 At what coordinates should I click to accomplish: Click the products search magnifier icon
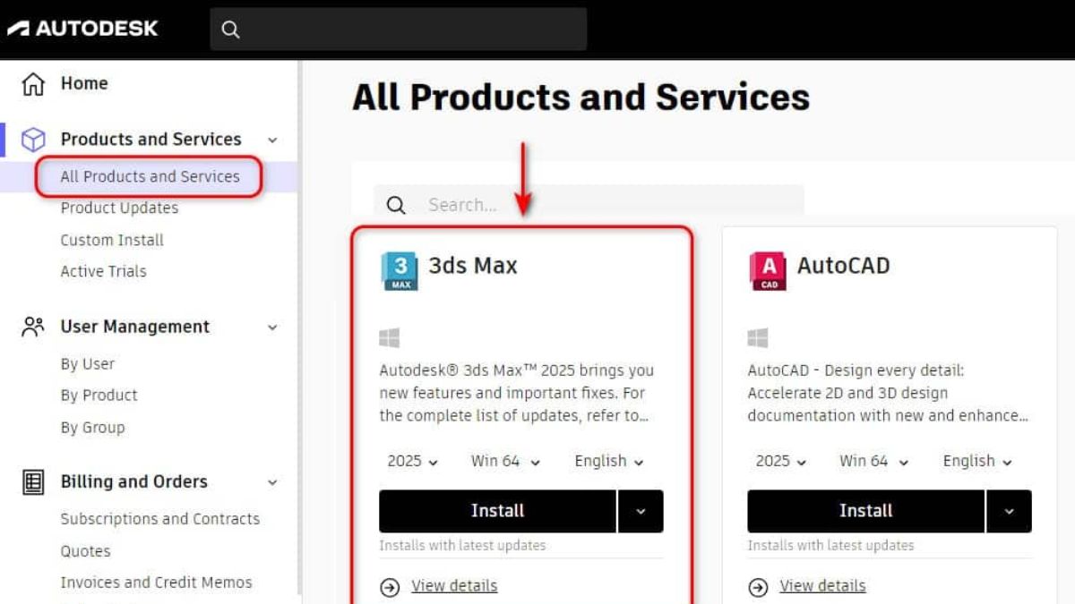tap(396, 205)
